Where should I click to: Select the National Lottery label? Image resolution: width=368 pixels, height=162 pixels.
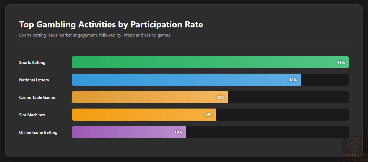(34, 80)
